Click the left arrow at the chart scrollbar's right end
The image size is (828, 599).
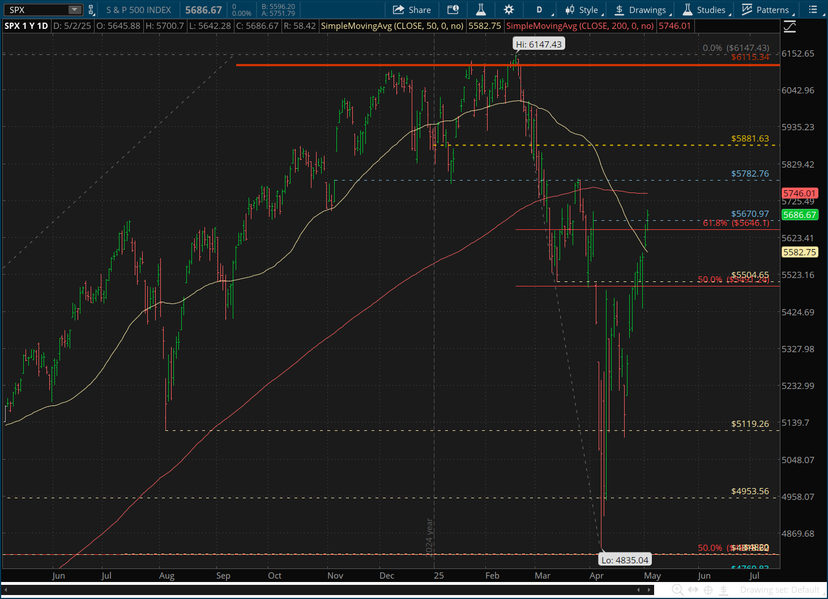click(x=638, y=590)
